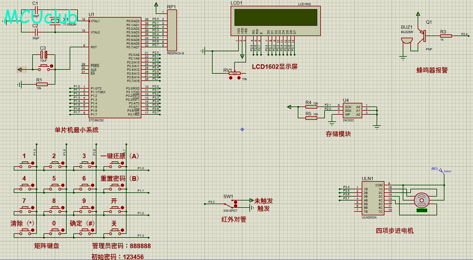The image size is (473, 260).
Task: Click the STC89C52 microcontroller U1 chip
Action: click(115, 67)
